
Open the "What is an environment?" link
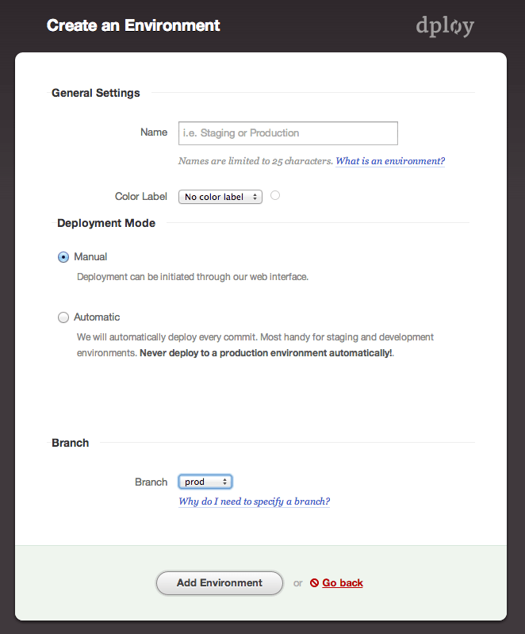coord(390,161)
